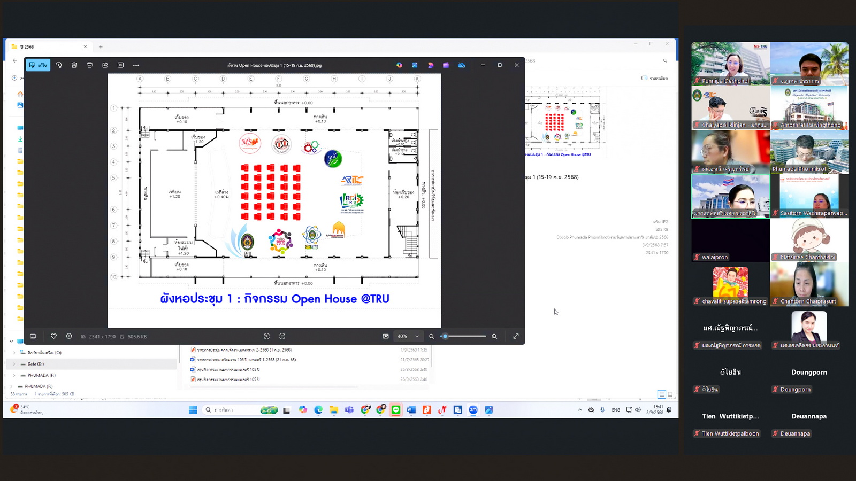Open the Windows Start menu
Image resolution: width=856 pixels, height=481 pixels.
tap(193, 410)
